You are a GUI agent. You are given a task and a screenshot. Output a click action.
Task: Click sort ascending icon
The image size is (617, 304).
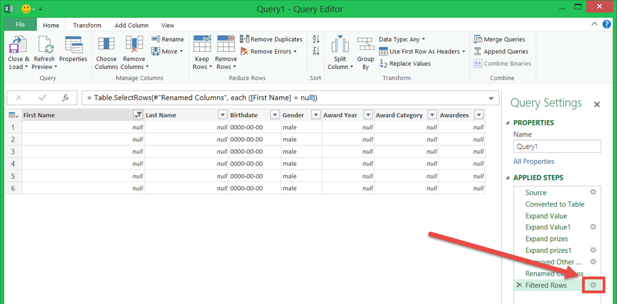pyautogui.click(x=316, y=40)
